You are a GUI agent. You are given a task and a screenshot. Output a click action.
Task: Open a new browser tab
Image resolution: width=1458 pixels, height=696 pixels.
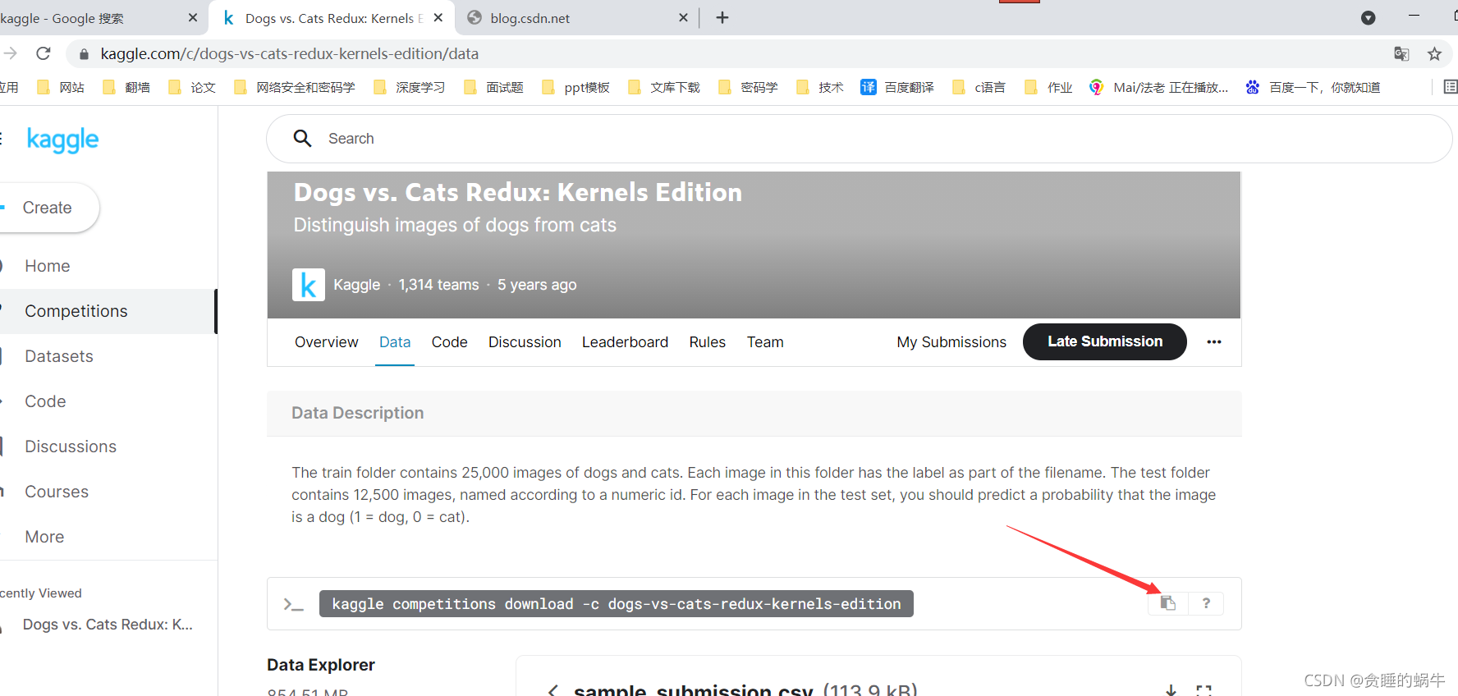[722, 17]
